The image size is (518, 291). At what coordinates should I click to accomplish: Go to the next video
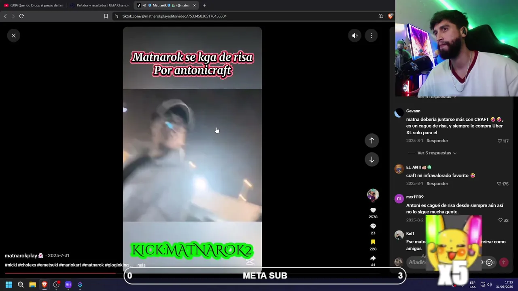372,160
